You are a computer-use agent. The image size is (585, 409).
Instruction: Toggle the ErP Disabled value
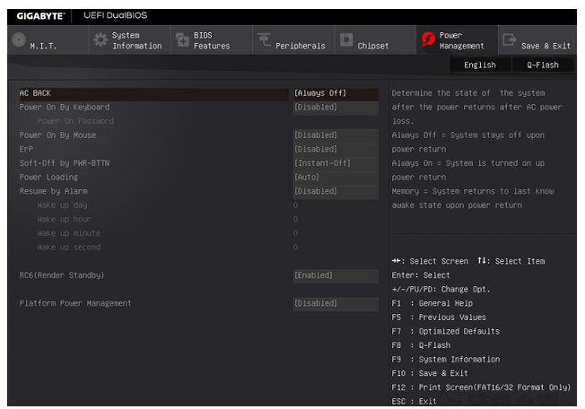click(335, 149)
